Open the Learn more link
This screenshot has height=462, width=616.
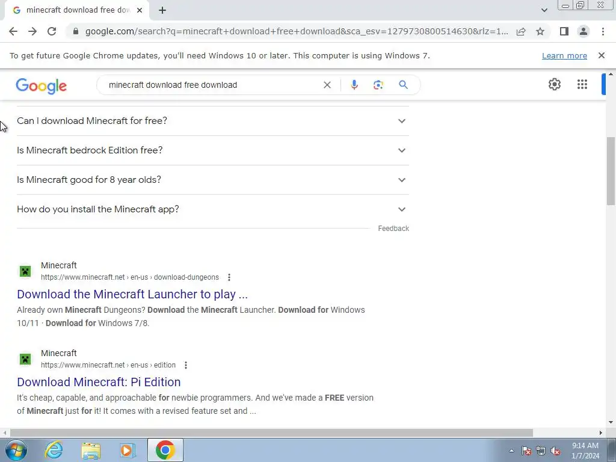564,56
